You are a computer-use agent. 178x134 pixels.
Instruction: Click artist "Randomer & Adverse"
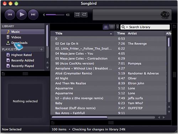(143, 74)
